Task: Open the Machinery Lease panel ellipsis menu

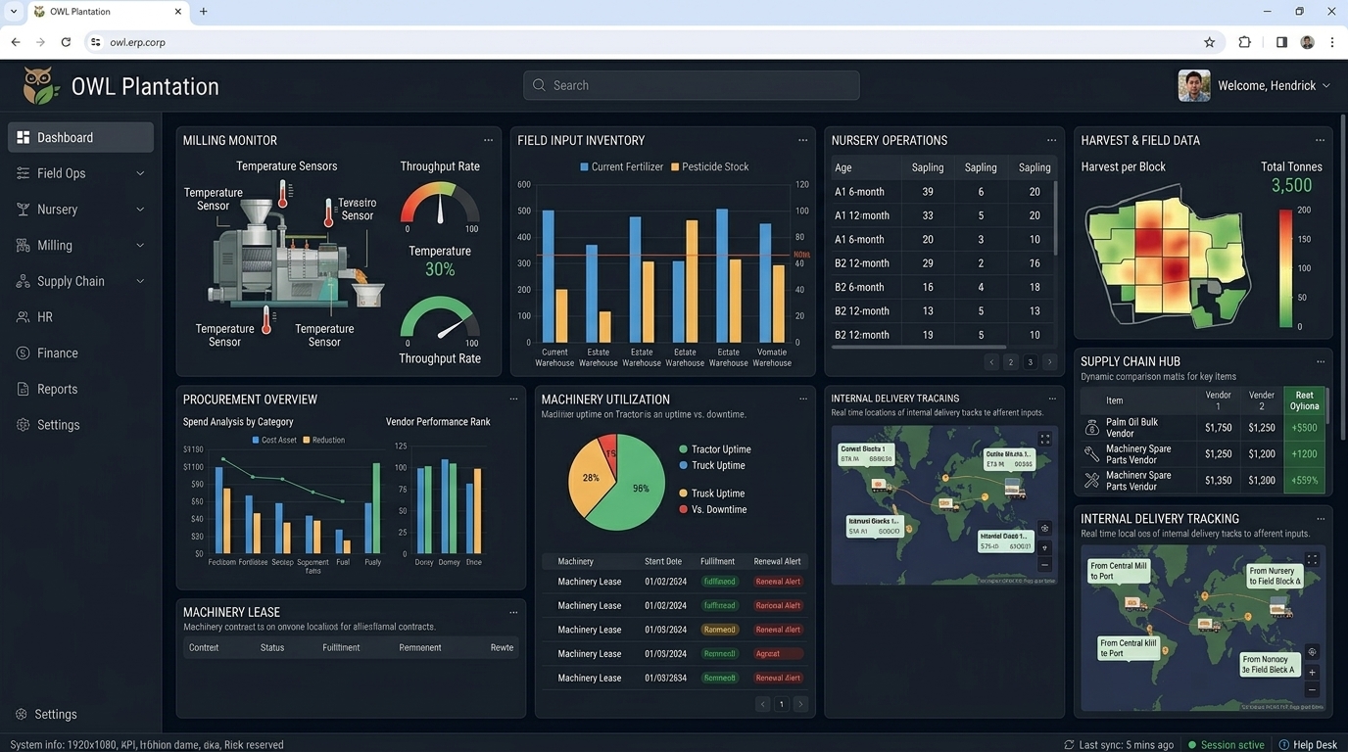Action: [x=513, y=612]
